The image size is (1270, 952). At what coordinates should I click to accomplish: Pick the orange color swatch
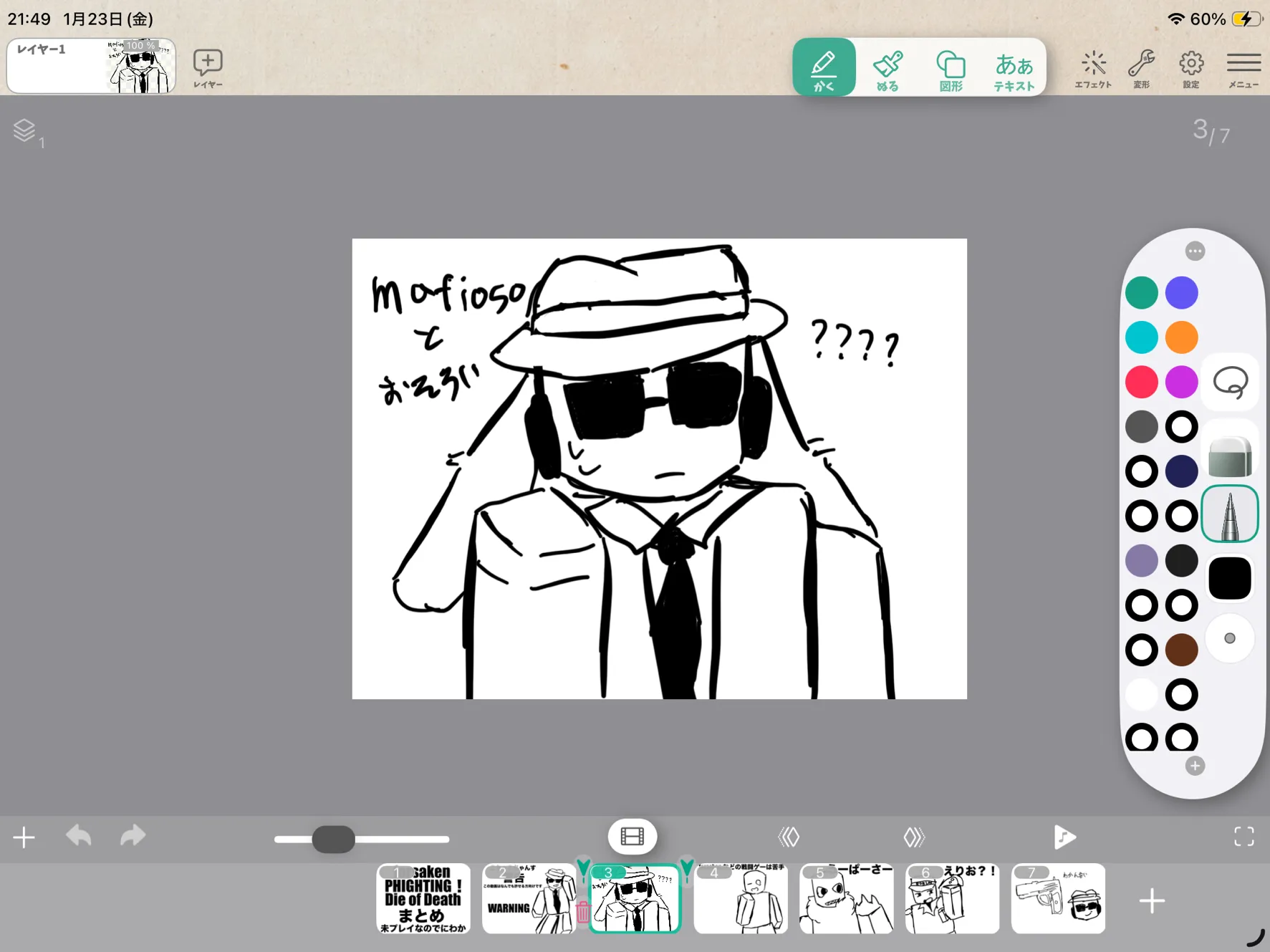coord(1181,337)
